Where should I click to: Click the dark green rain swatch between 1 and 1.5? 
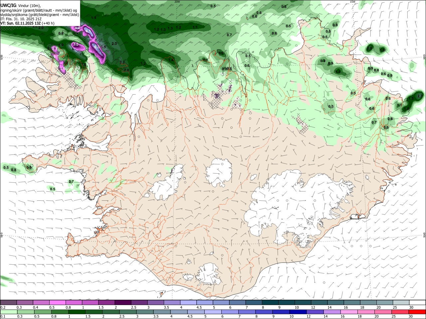point(77,312)
